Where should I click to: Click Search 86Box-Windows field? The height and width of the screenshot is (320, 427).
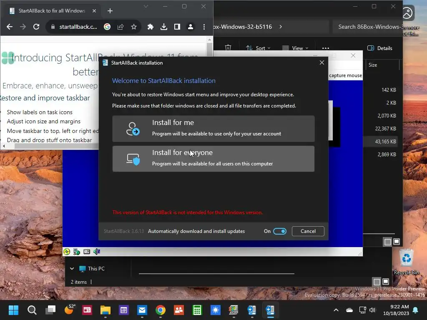368,27
